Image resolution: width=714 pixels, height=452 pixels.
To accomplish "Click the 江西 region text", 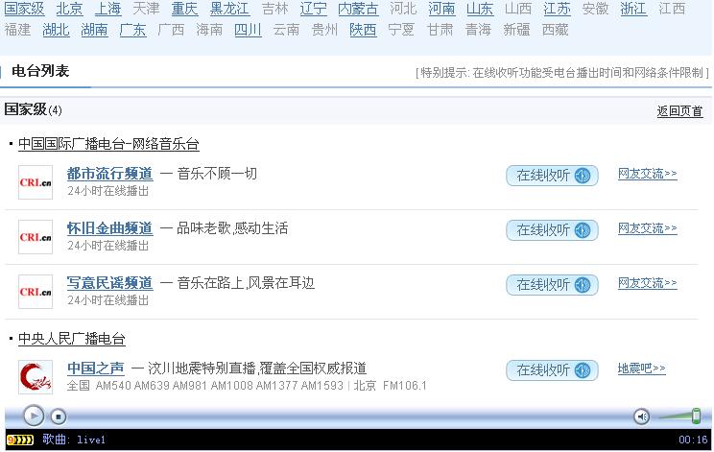I will pyautogui.click(x=672, y=9).
